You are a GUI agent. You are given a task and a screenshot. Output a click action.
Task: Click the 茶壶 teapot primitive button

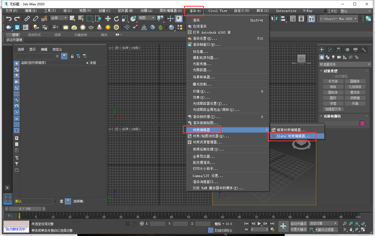click(x=333, y=103)
